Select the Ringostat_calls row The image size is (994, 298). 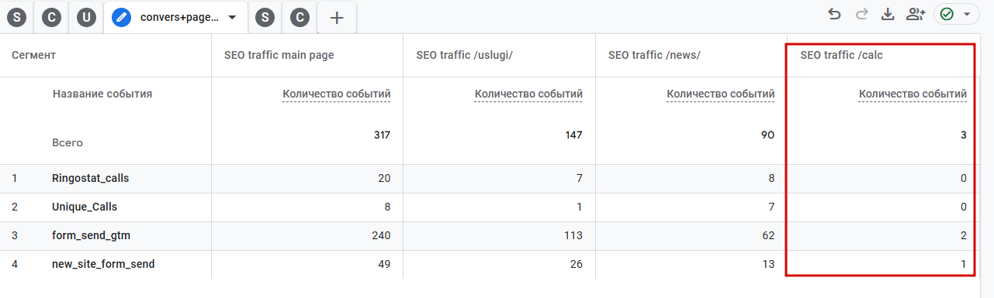tap(497, 178)
